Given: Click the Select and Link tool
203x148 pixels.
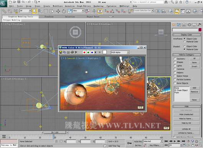Looking at the screenshot, I should point(4,12).
